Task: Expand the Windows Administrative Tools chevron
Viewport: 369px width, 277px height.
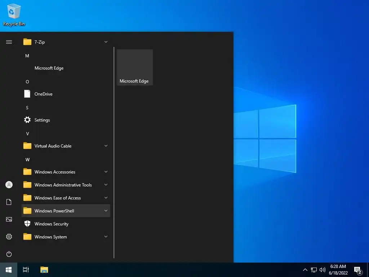Action: (x=106, y=185)
